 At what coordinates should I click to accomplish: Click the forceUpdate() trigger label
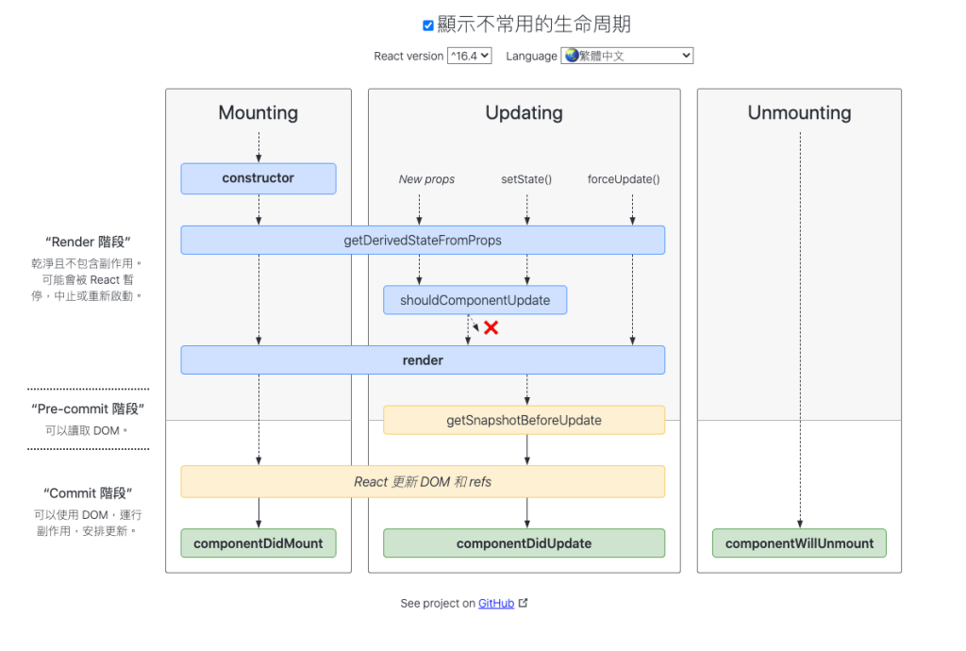tap(624, 179)
